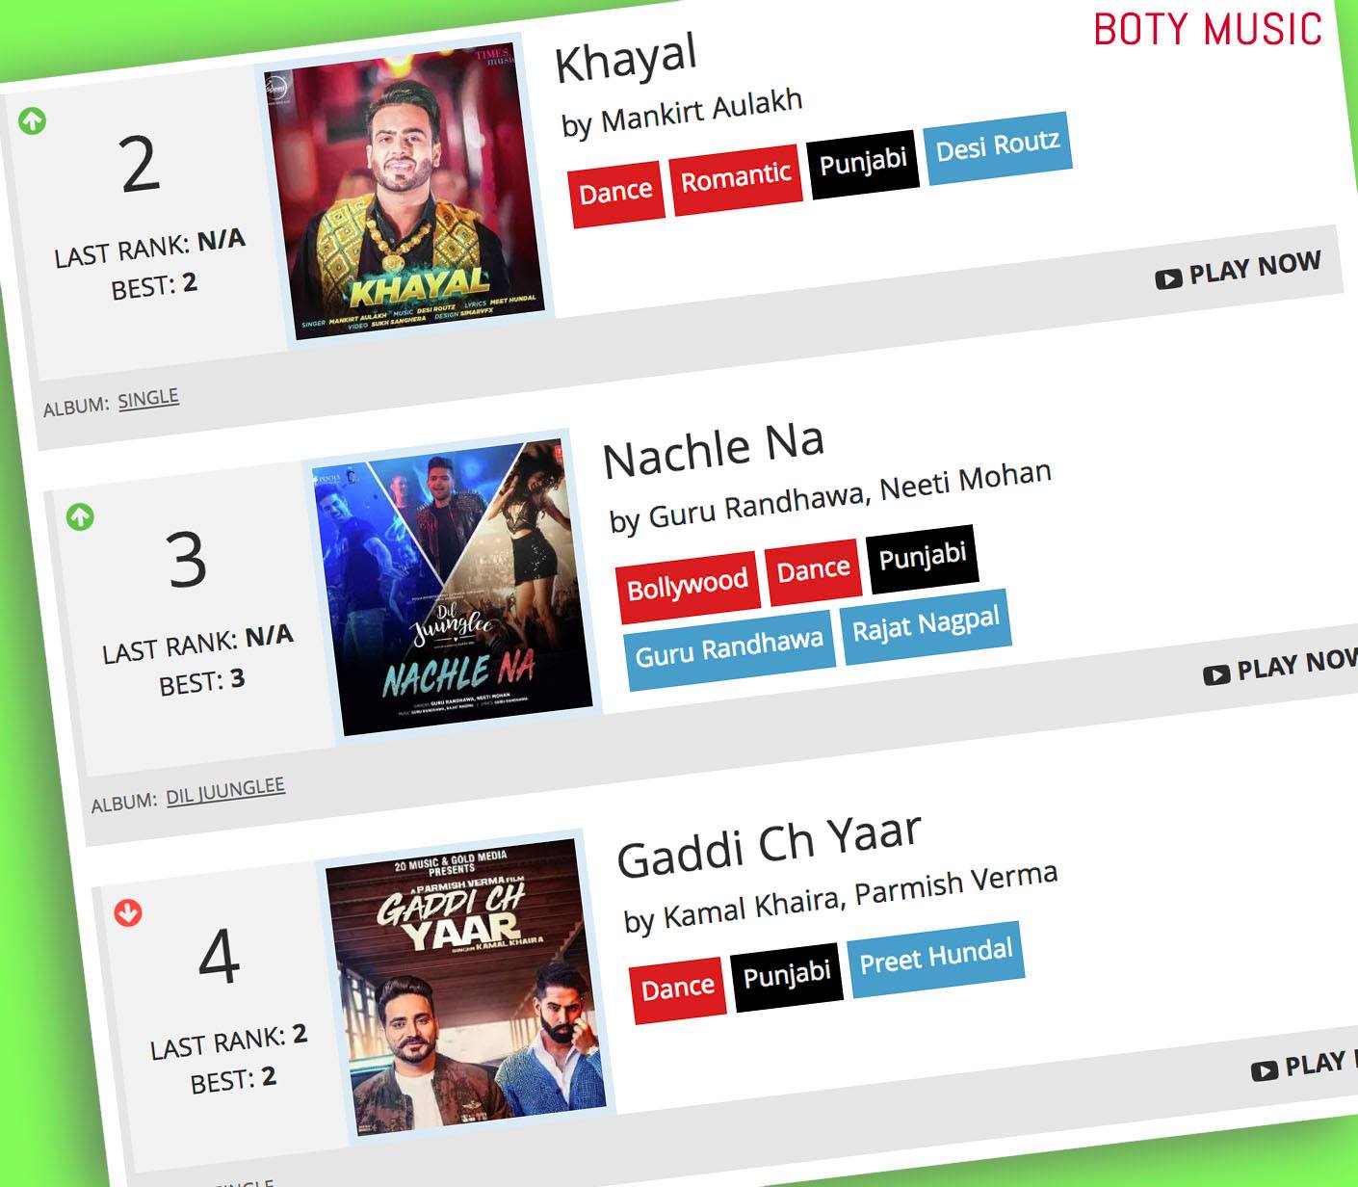Click the red down arrow beside rank 4
This screenshot has width=1358, height=1187.
128,912
